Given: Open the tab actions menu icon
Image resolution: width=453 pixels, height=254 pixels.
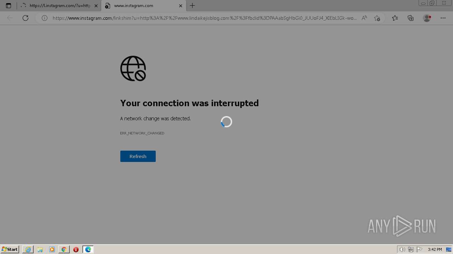Looking at the screenshot, I should click(8, 6).
